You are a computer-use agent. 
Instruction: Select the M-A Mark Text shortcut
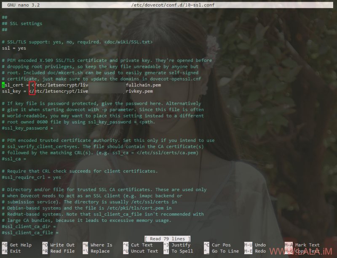[x=302, y=245]
